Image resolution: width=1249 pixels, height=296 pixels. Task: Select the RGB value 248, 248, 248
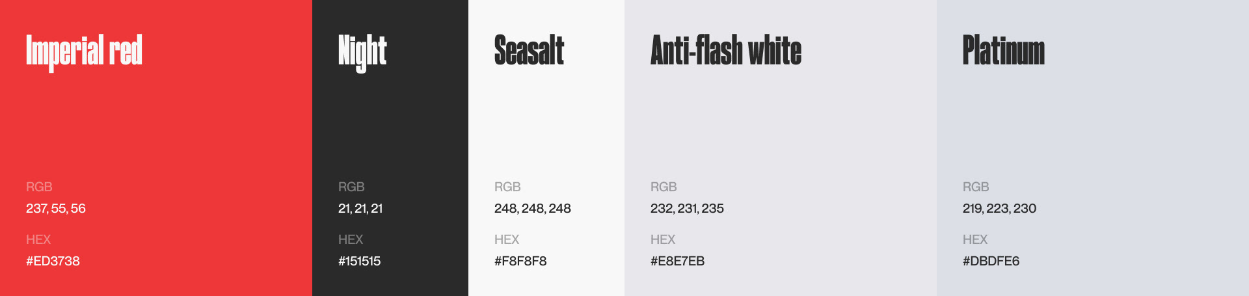pyautogui.click(x=532, y=208)
